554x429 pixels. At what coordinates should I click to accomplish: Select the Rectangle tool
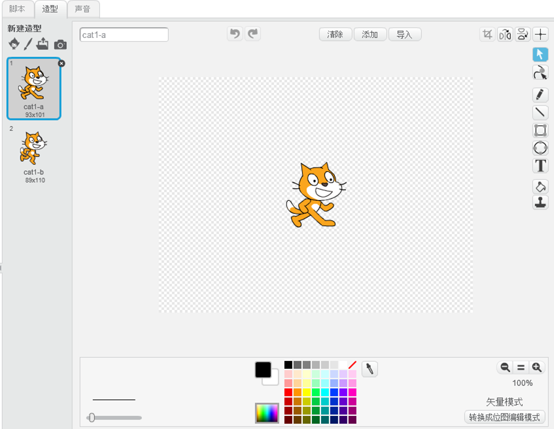[x=540, y=130]
